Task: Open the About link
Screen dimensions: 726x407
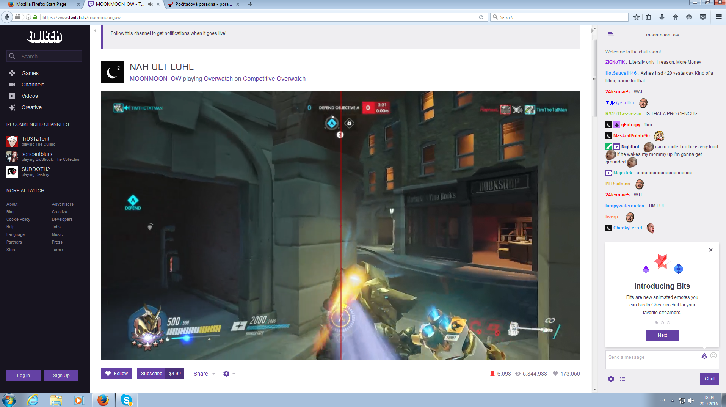Action: coord(12,204)
